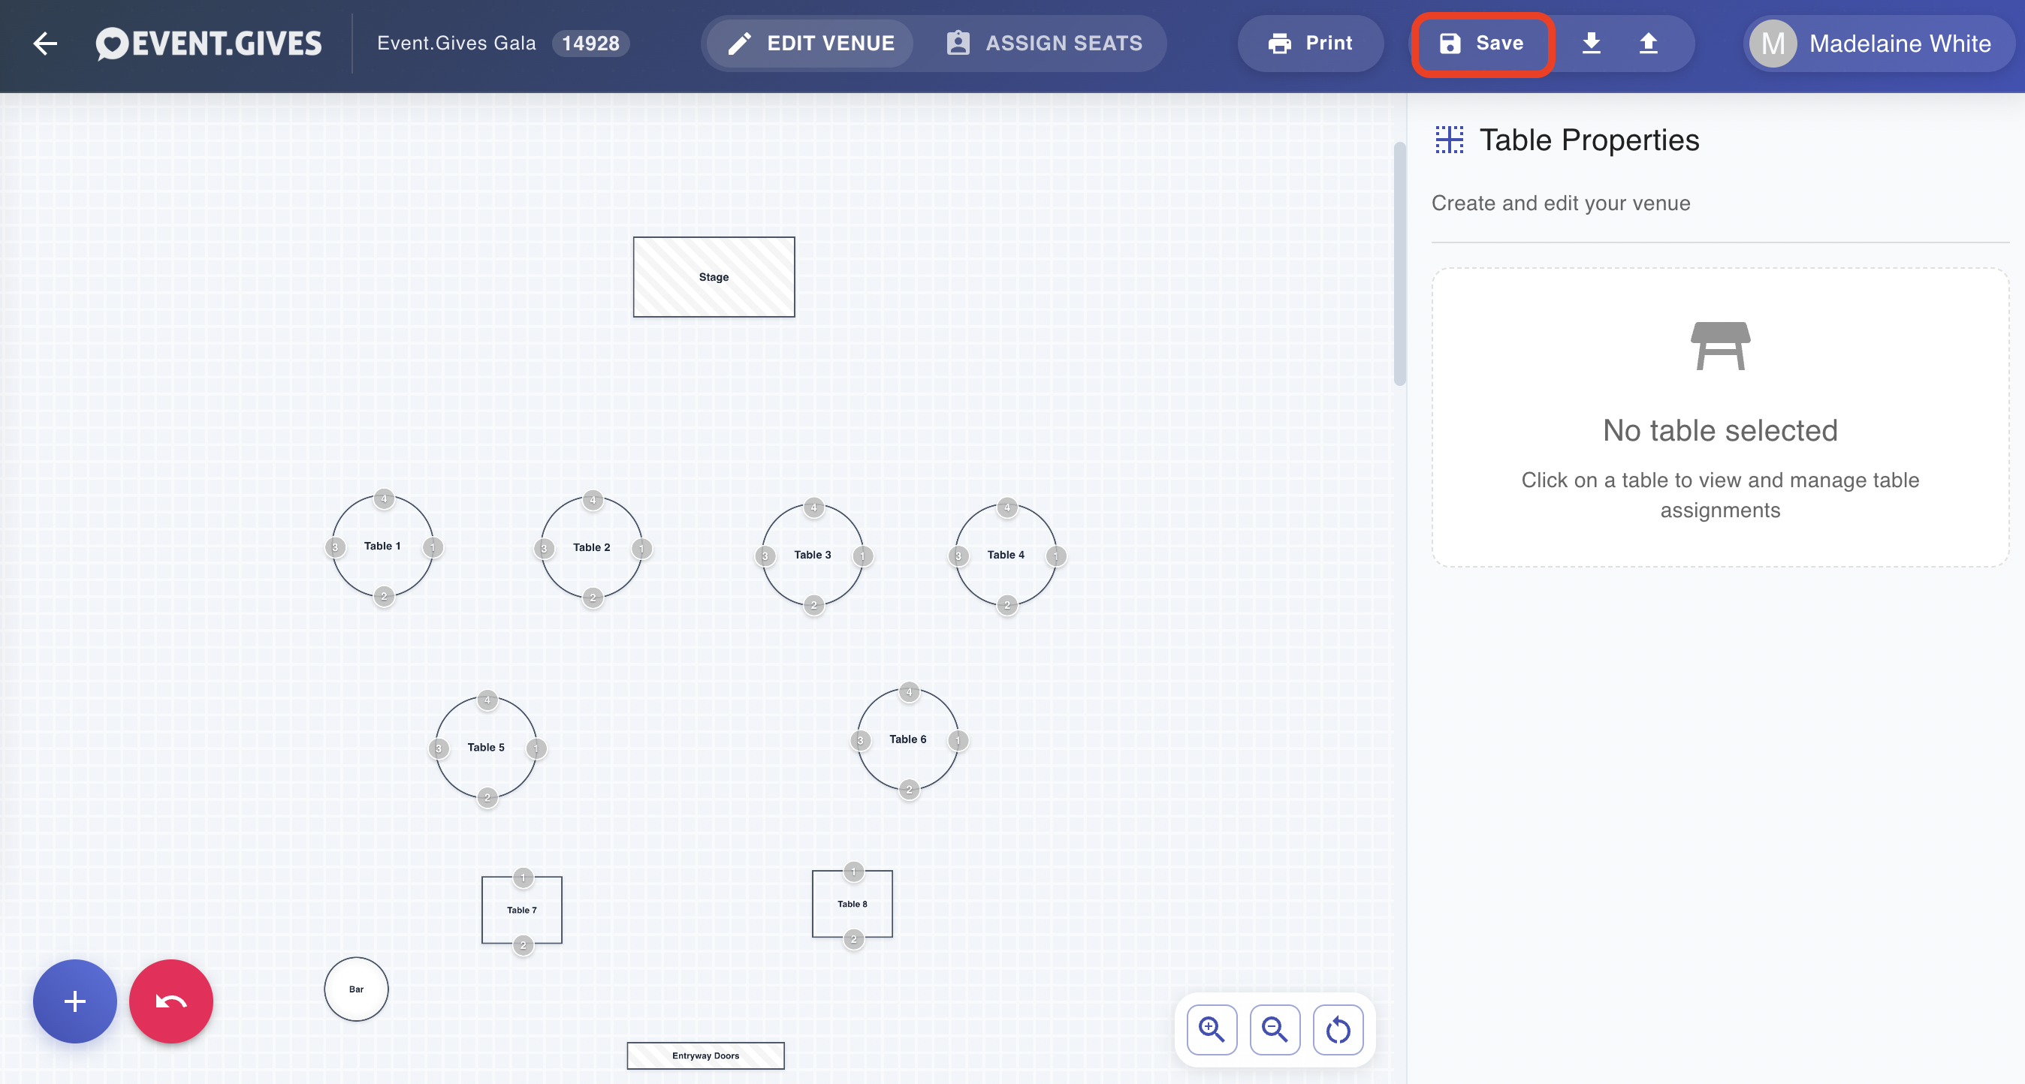The image size is (2025, 1084).
Task: Click seat 2 of Table 8
Action: coord(854,938)
